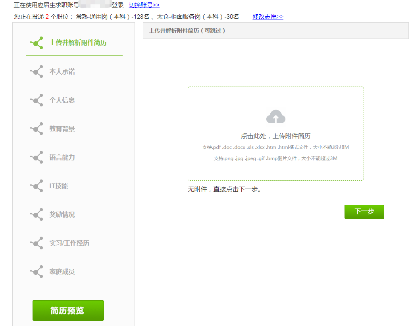Viewport: 412px width, 326px height.
Task: Click the 实习/工作经历 node icon
Action: click(x=36, y=243)
